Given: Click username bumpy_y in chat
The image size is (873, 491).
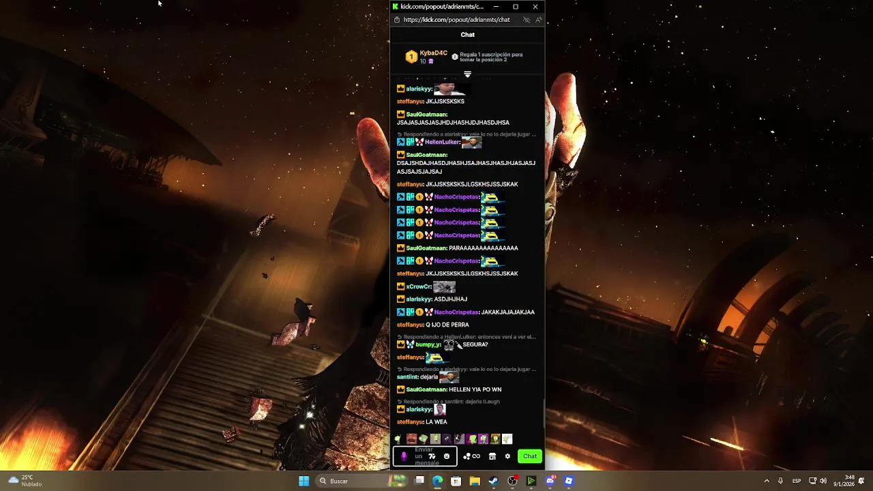Looking at the screenshot, I should click(x=428, y=345).
